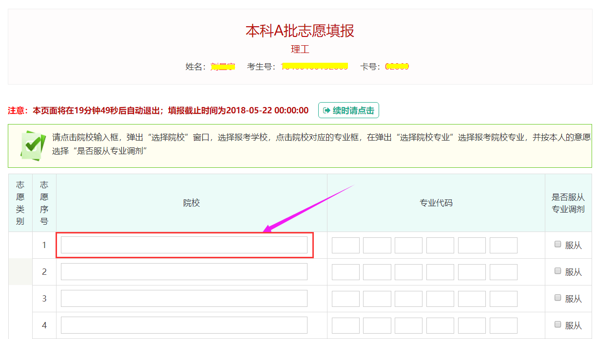Open the school input field for choice 3
This screenshot has height=339, width=595.
point(184,299)
